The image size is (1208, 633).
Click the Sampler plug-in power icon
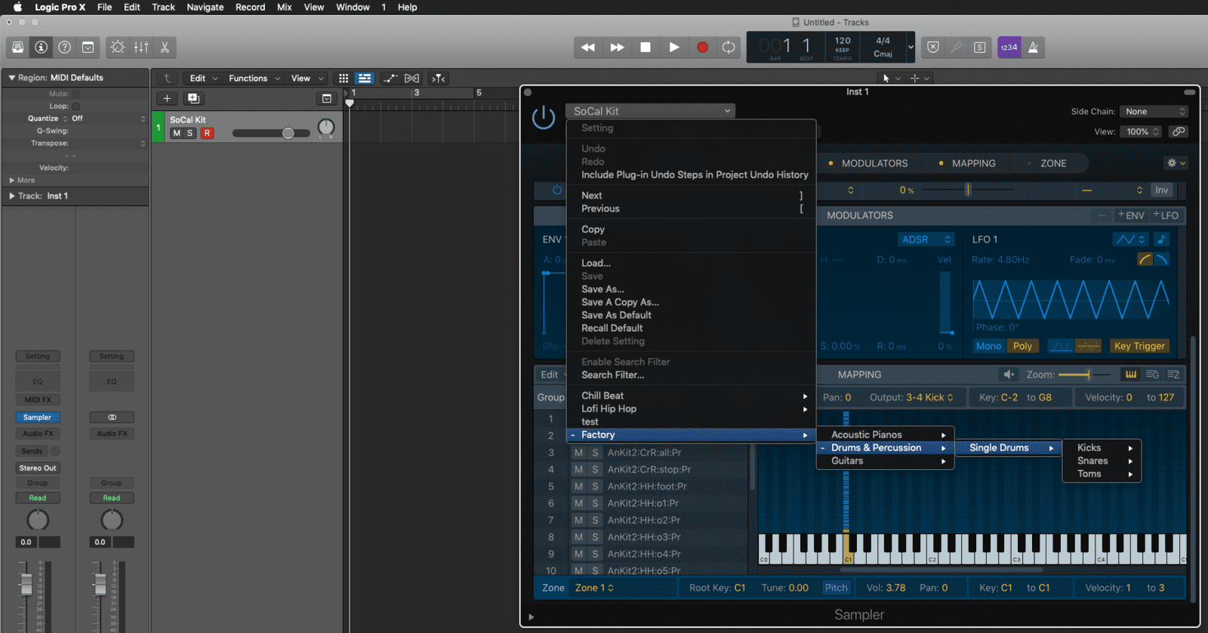[544, 117]
